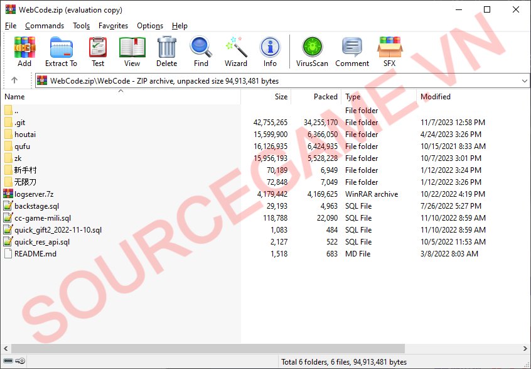Go up one folder level arrow
The width and height of the screenshot is (531, 369).
[x=14, y=80]
